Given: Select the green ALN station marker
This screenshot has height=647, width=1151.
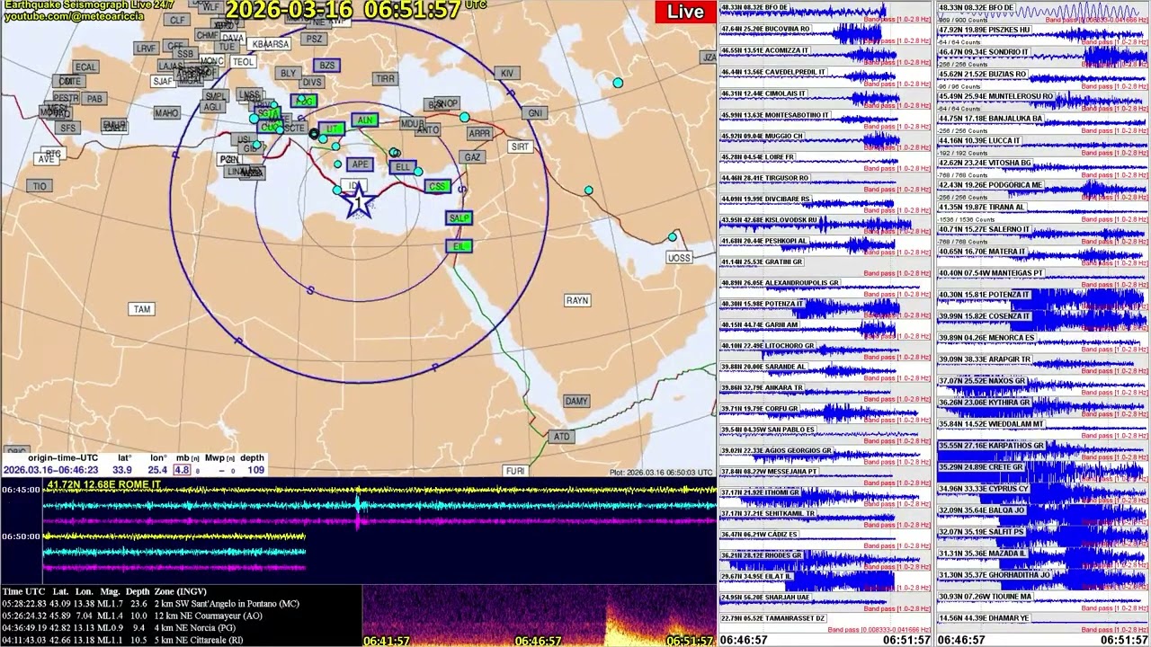Looking at the screenshot, I should (364, 120).
